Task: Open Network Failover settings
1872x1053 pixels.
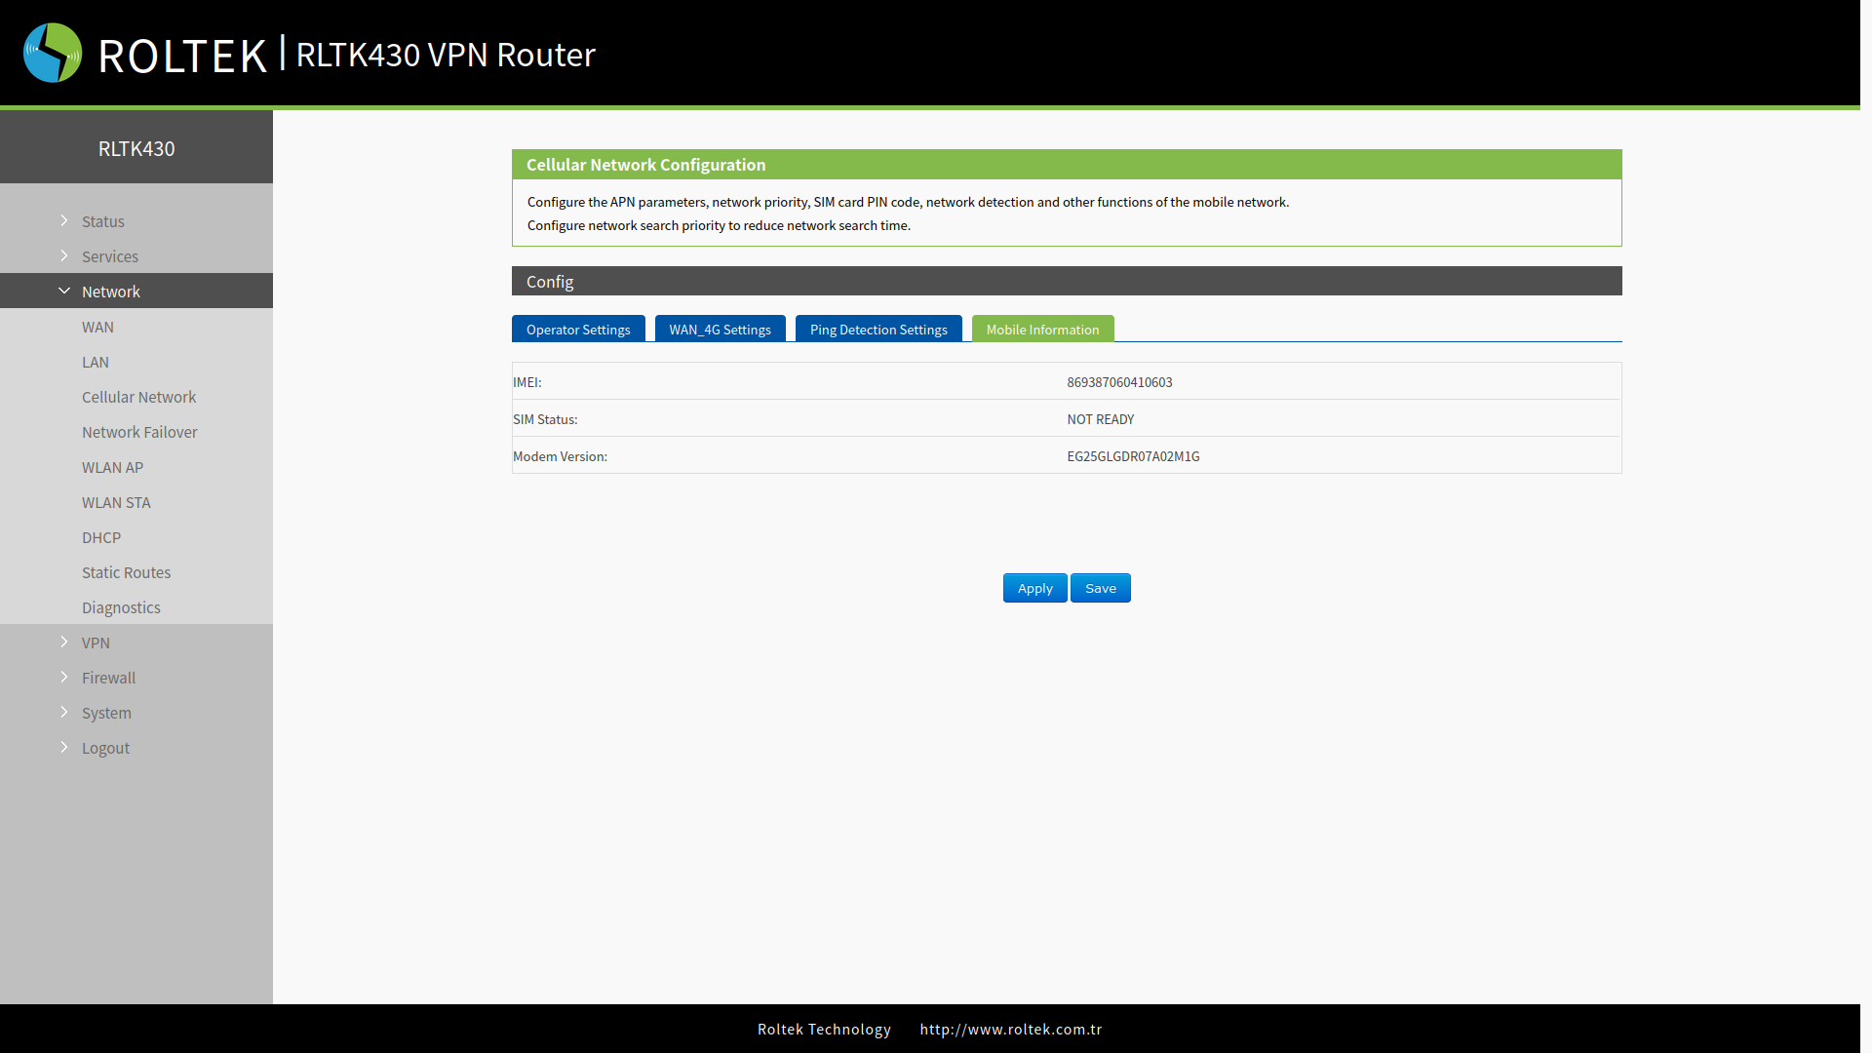Action: (139, 432)
